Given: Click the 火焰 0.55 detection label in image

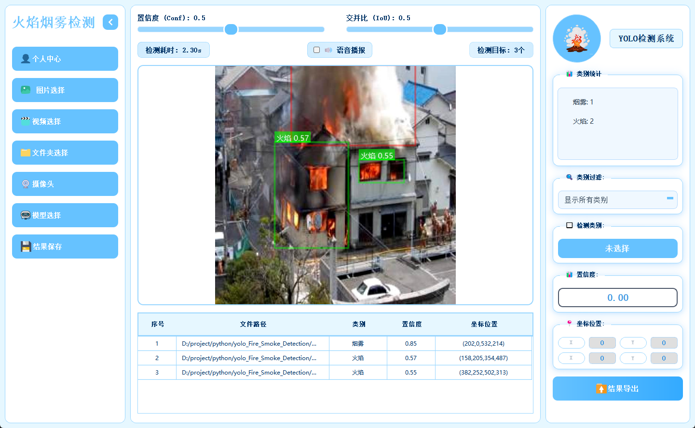Looking at the screenshot, I should pyautogui.click(x=377, y=156).
